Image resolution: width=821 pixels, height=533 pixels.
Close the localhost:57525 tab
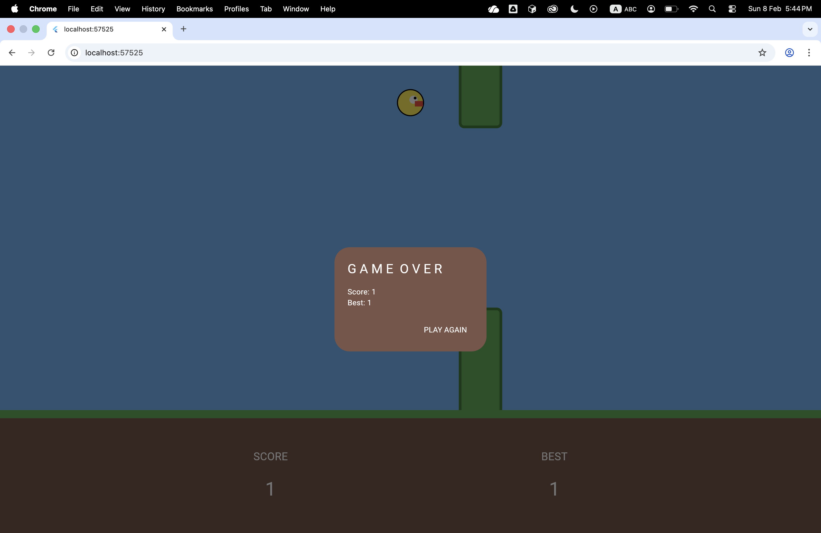point(164,29)
